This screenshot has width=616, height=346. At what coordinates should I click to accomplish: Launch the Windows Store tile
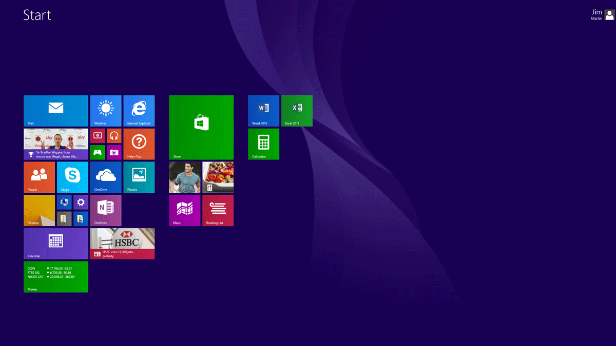[201, 127]
